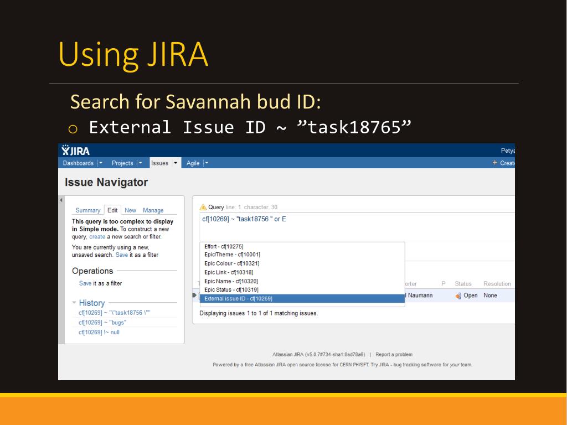Click the Operations heading
The height and width of the screenshot is (425, 567).
tap(92, 271)
